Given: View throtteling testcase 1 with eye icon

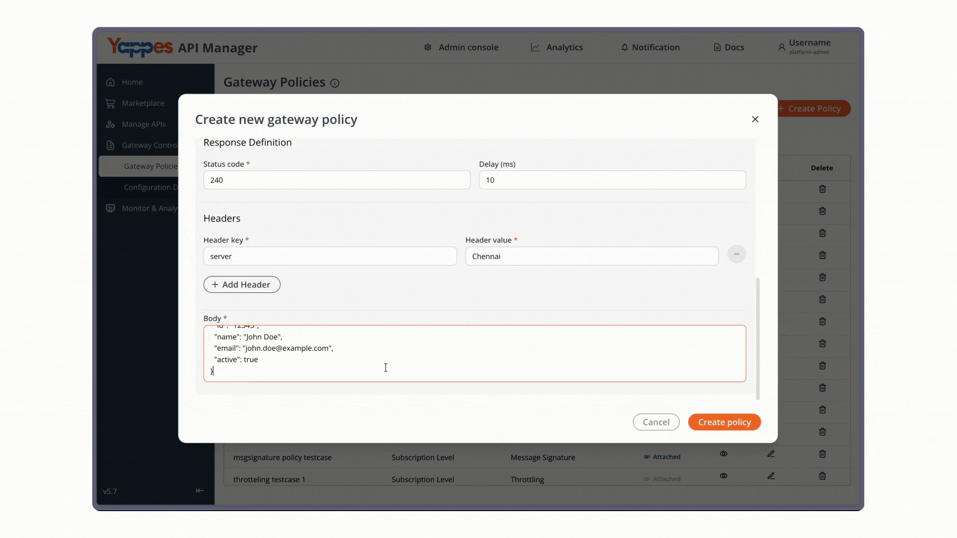Looking at the screenshot, I should coord(723,476).
